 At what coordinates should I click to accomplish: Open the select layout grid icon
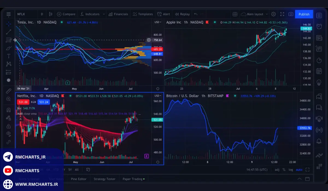click(x=235, y=14)
